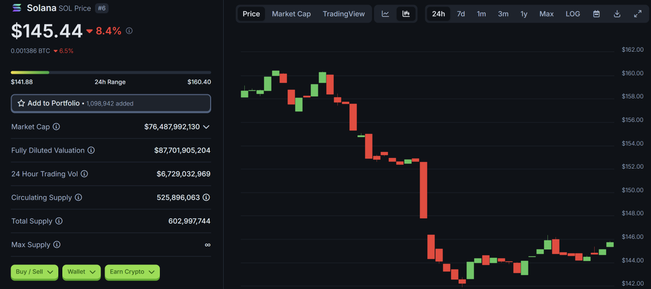This screenshot has width=651, height=289.
Task: Open the Buy / Sell dropdown
Action: [x=34, y=272]
